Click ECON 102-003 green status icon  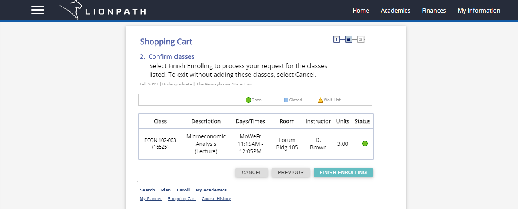[x=365, y=144]
